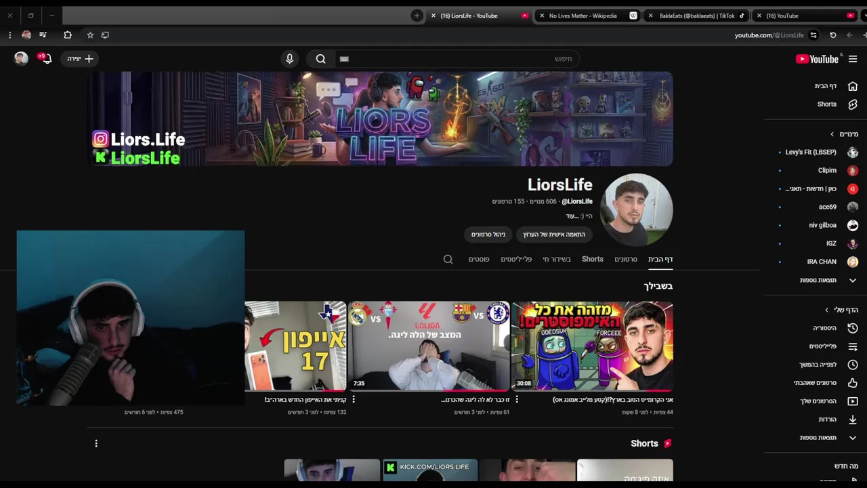This screenshot has width=867, height=488.
Task: Open browser profile avatar in toolbar
Action: (26, 35)
